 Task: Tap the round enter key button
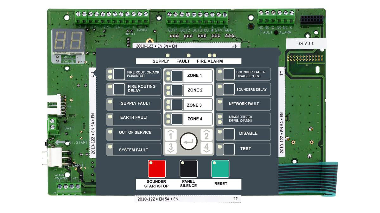(x=188, y=141)
